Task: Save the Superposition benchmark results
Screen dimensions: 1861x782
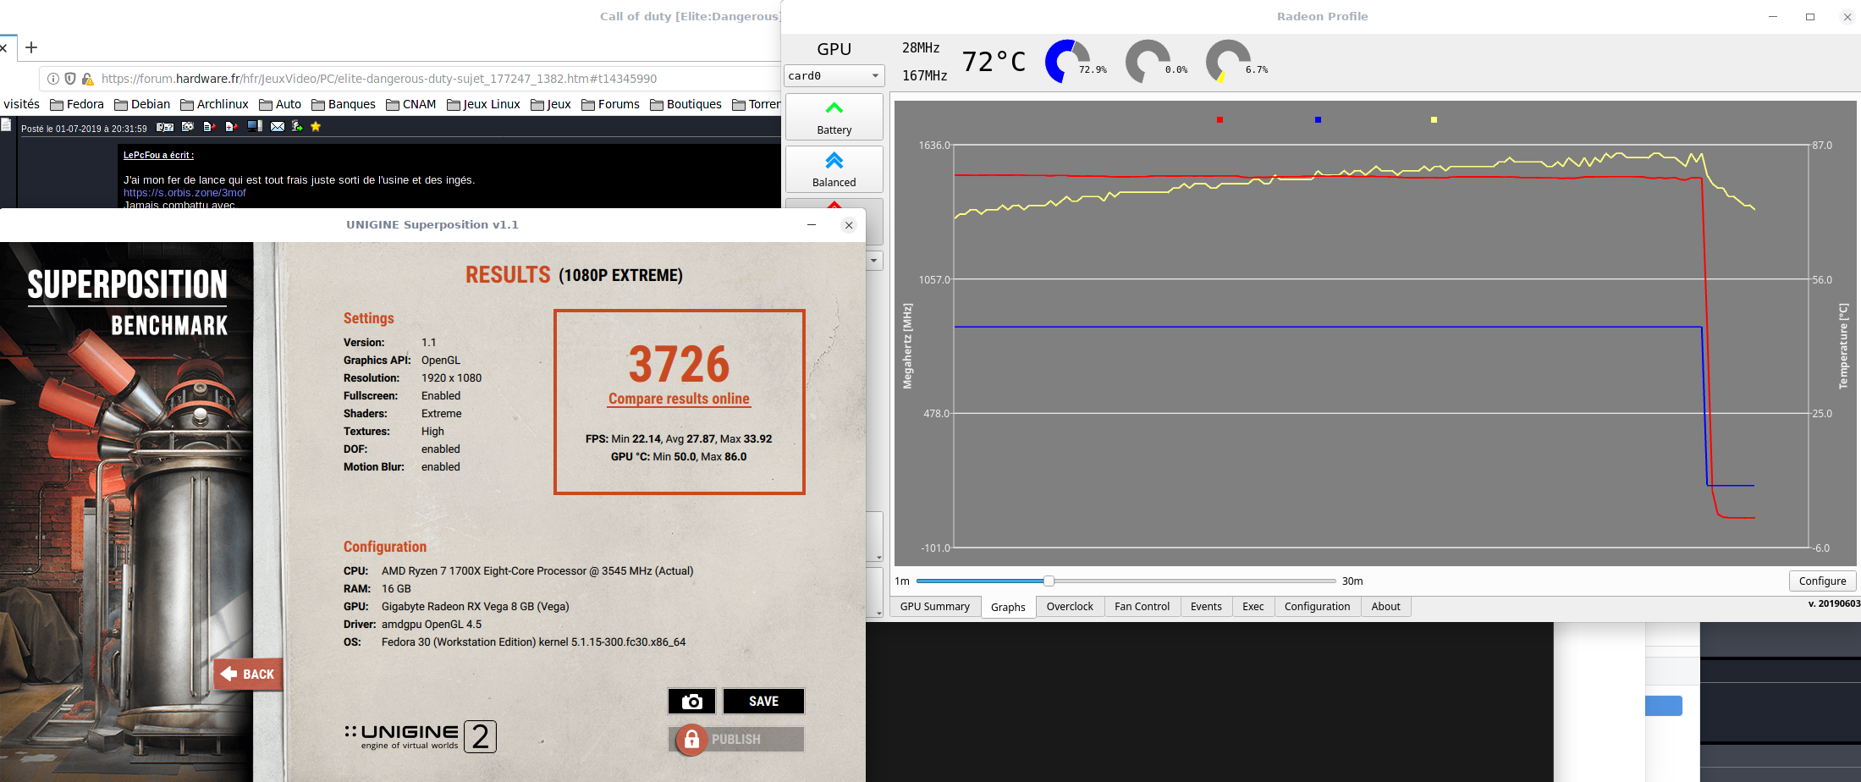Action: pos(763,701)
